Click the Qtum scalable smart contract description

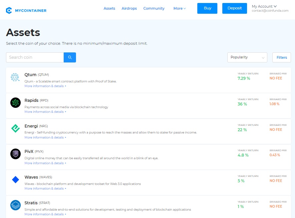click(70, 81)
